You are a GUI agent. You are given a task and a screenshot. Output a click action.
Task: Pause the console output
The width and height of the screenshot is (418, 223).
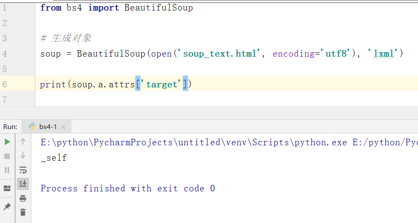pyautogui.click(x=7, y=170)
